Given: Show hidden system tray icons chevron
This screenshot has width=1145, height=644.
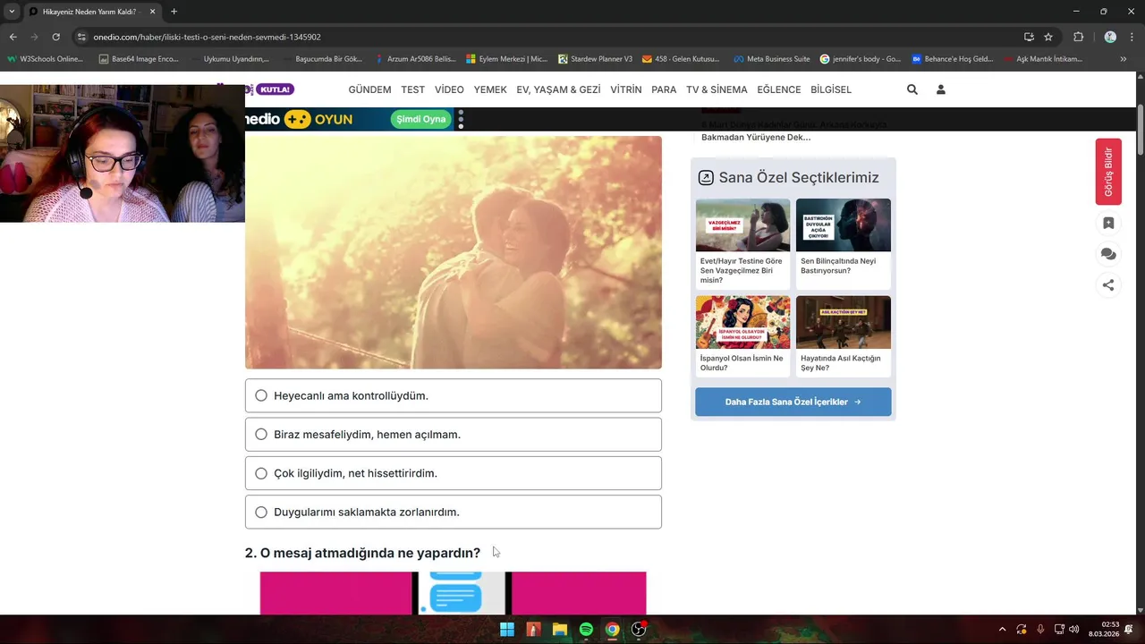Looking at the screenshot, I should tap(1002, 629).
